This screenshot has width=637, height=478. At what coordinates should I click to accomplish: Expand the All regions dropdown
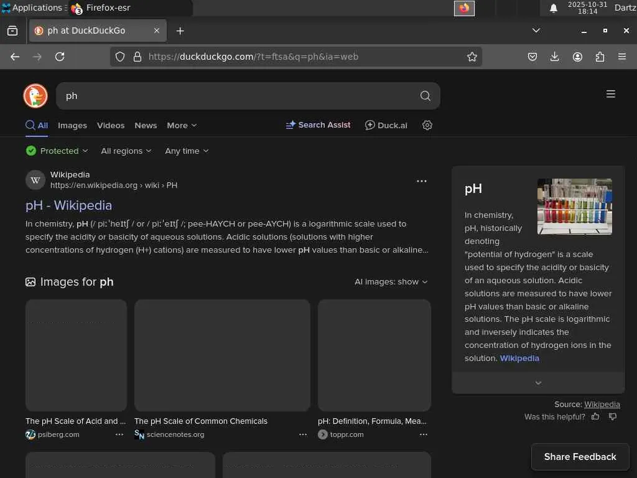tap(126, 151)
